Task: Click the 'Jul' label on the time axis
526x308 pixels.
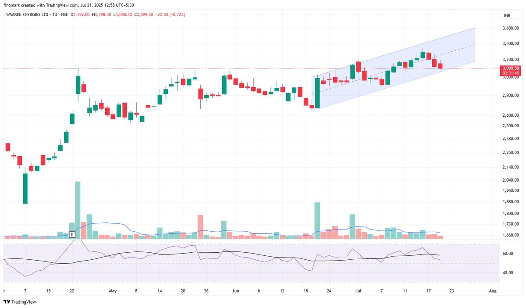Action: tap(358, 291)
